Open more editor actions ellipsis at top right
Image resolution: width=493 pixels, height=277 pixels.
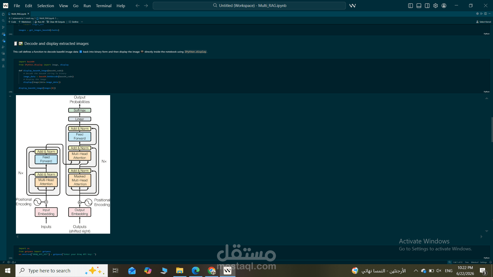coord(489,14)
